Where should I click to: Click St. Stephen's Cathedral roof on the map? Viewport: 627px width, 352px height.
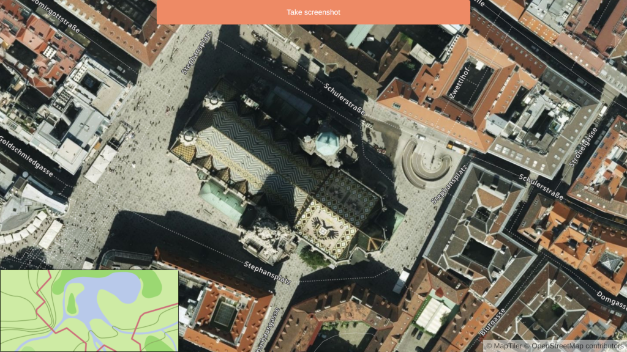269,159
